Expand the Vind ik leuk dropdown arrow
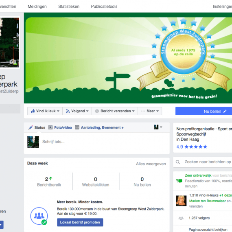232x232 pixels. click(58, 111)
